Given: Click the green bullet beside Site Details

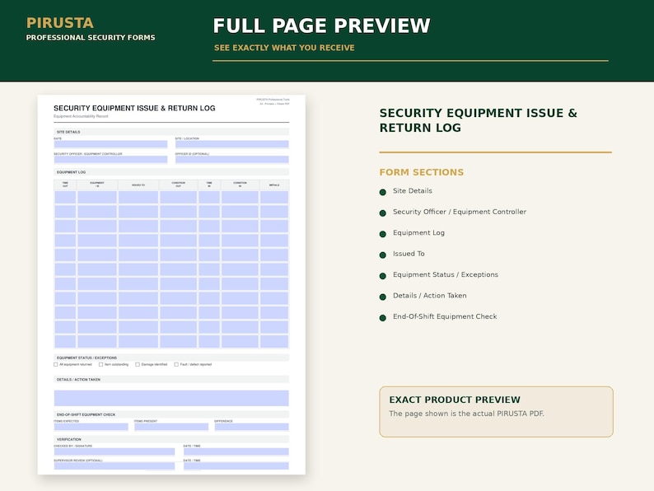Looking at the screenshot, I should (382, 192).
